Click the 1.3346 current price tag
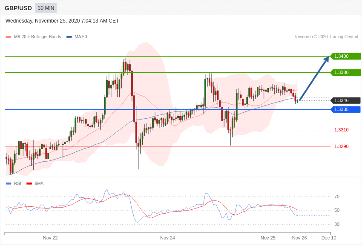 (x=345, y=100)
